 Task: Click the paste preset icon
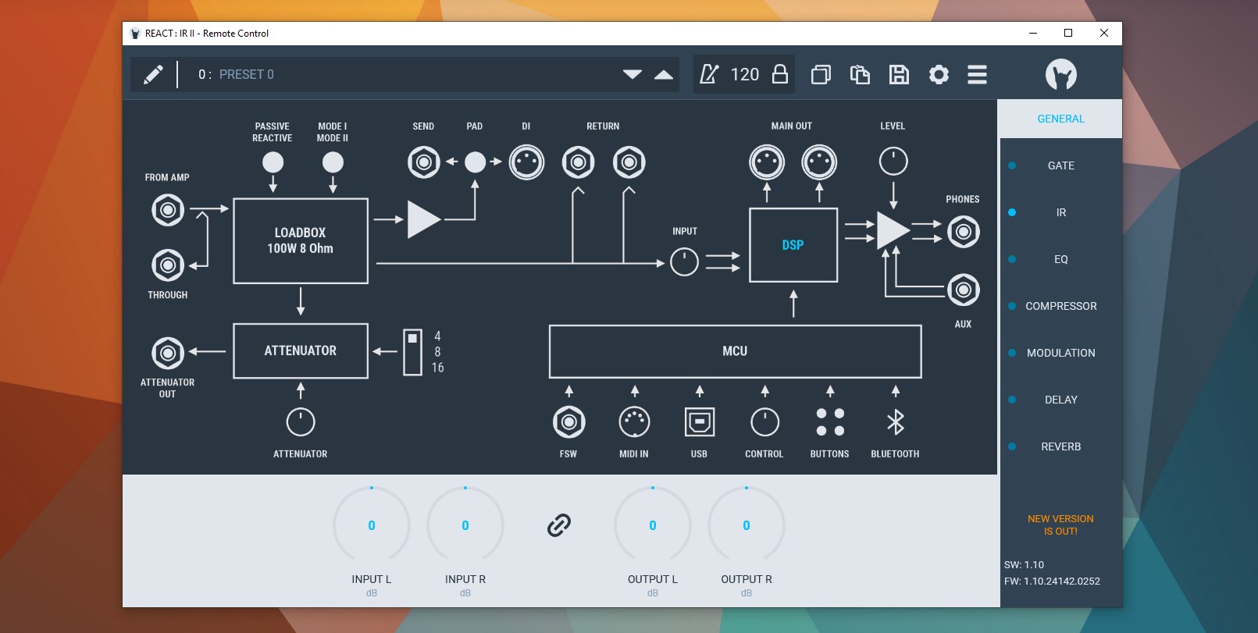tap(860, 74)
